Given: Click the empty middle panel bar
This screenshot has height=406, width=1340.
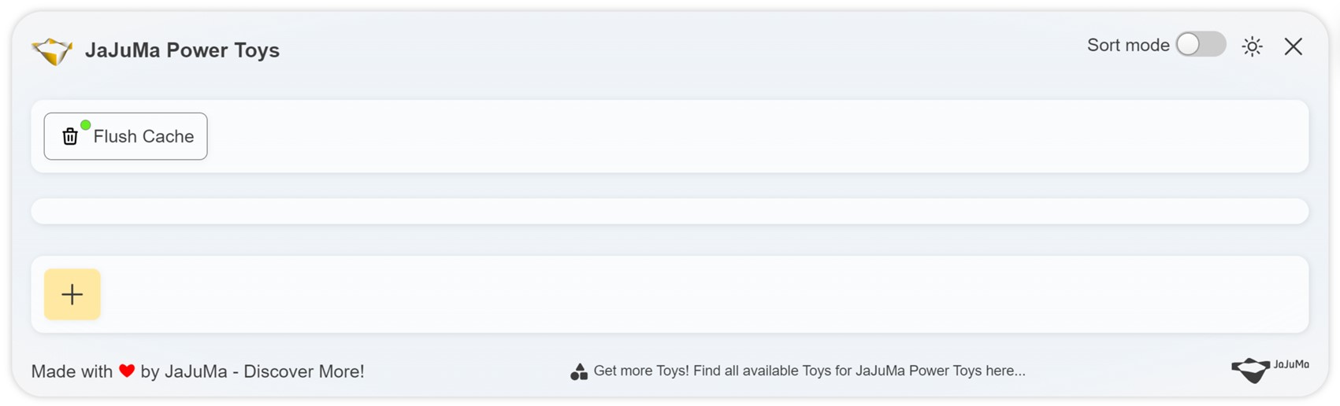Looking at the screenshot, I should coord(670,211).
